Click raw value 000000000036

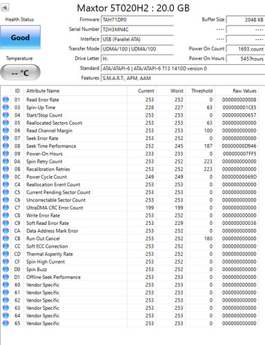click(x=239, y=223)
